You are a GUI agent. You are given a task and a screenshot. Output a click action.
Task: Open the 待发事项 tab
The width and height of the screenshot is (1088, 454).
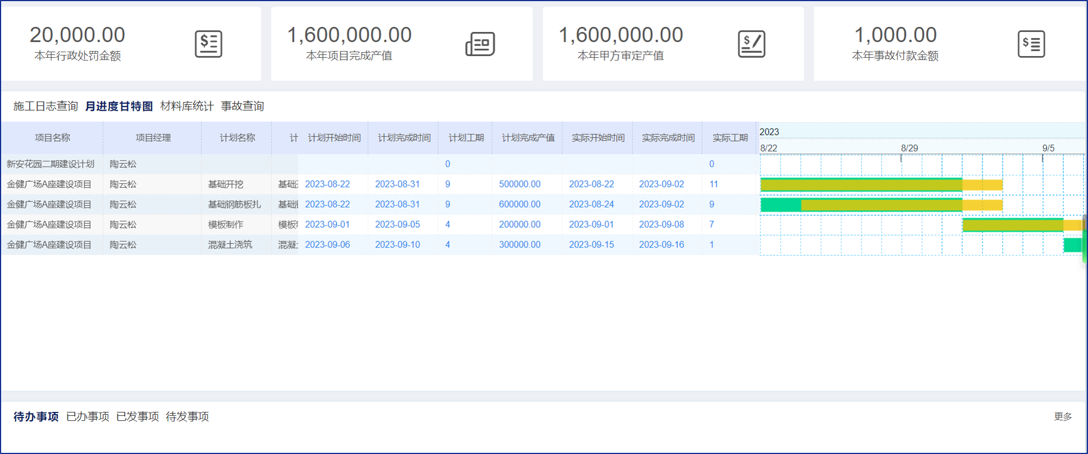click(x=188, y=416)
